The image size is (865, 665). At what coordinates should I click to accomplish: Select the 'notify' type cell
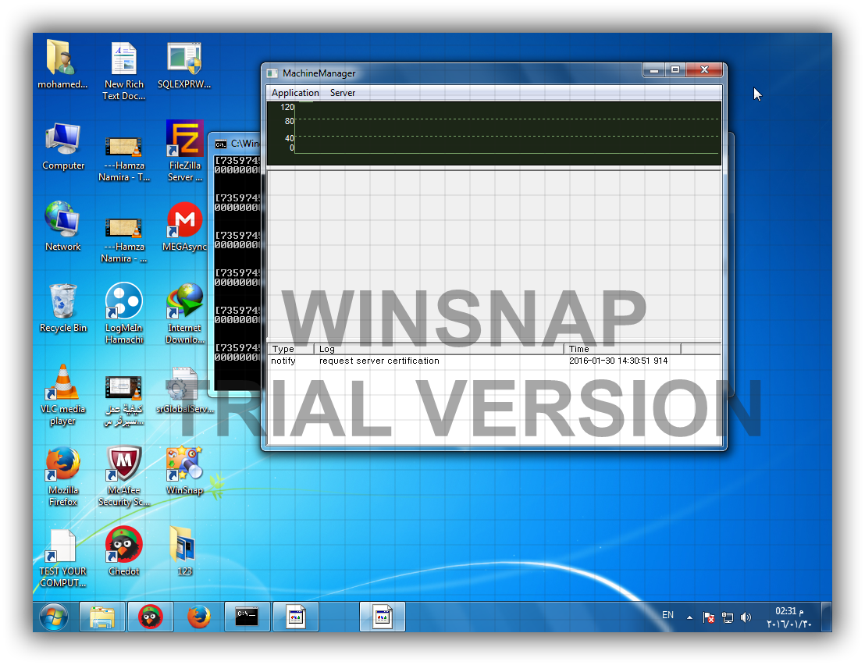click(x=283, y=361)
